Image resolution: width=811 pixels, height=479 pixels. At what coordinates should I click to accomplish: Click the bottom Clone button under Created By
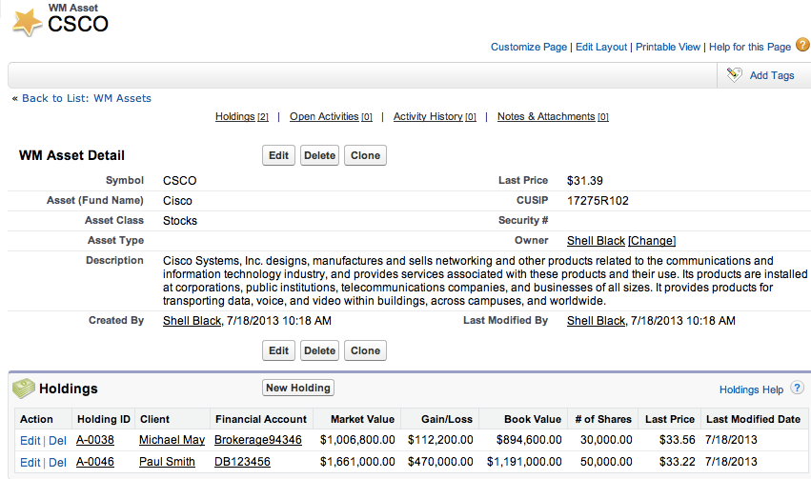[x=365, y=350]
